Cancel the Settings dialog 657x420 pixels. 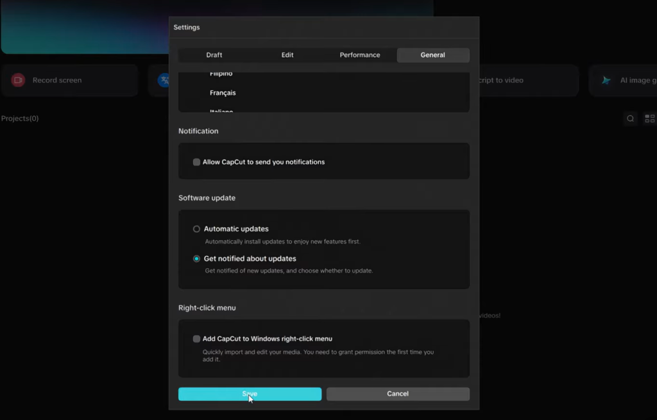click(x=398, y=394)
